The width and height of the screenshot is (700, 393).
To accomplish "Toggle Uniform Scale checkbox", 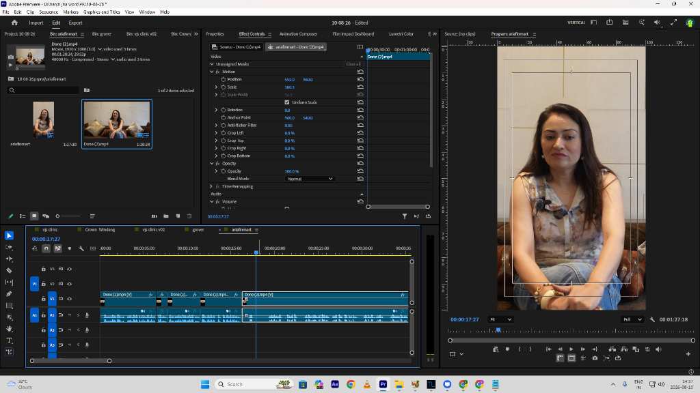I will pos(287,102).
